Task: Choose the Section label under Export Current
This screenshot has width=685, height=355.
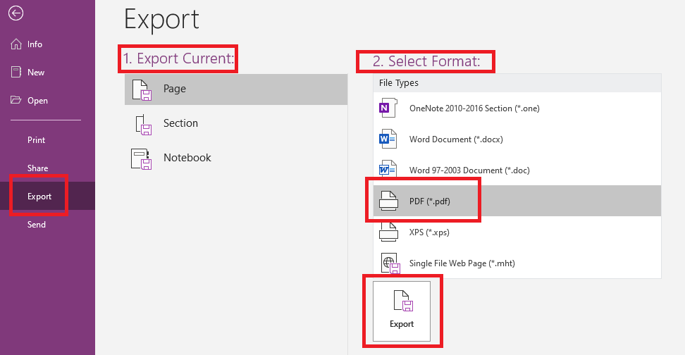Action: [x=180, y=123]
